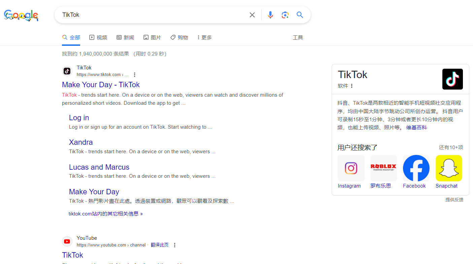473x264 pixels.
Task: Open the 工具 search tools
Action: pyautogui.click(x=298, y=37)
